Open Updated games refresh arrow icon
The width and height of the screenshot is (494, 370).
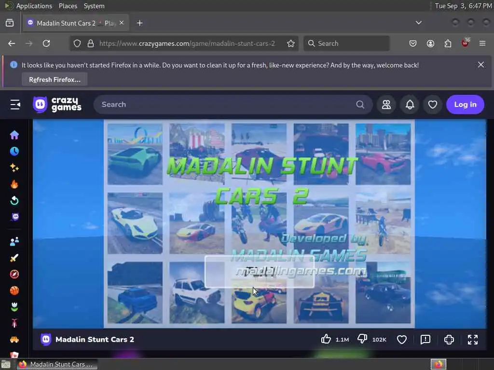[14, 200]
